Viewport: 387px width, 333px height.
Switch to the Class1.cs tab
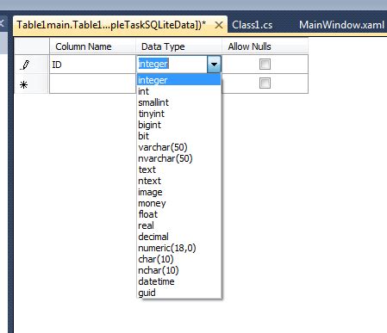click(253, 25)
